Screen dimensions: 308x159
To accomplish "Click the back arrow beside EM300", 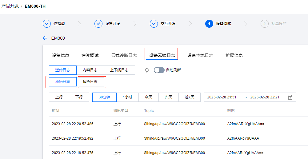I will click(x=45, y=38).
